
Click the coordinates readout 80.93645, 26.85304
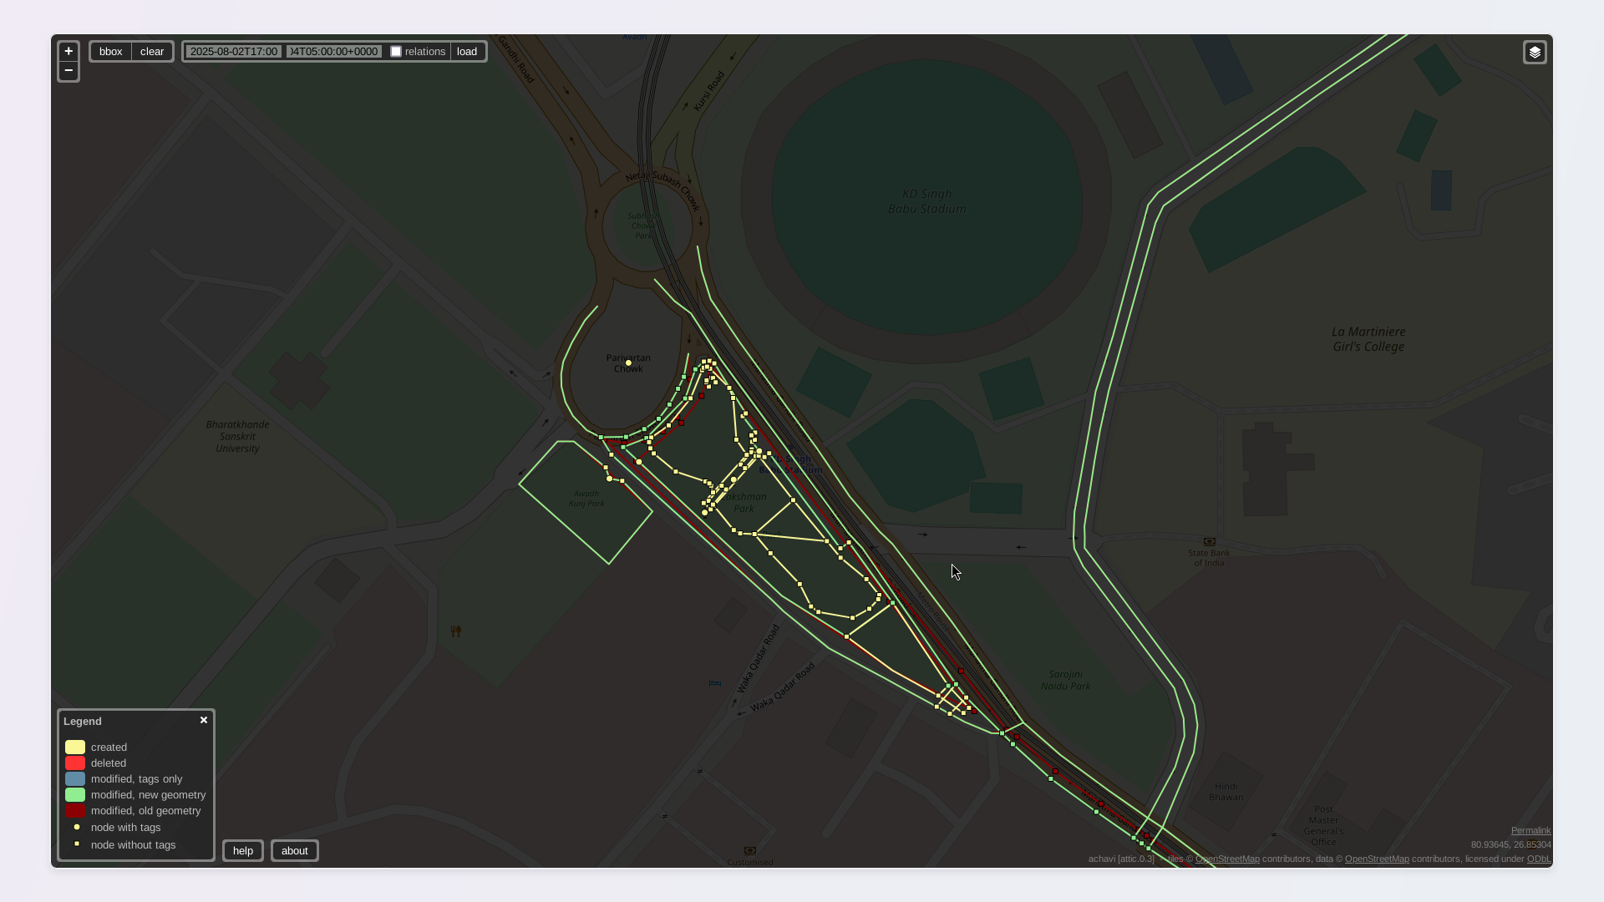tap(1510, 845)
